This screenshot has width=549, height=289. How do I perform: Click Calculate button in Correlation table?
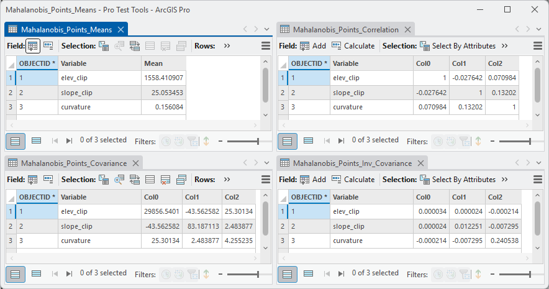[353, 46]
